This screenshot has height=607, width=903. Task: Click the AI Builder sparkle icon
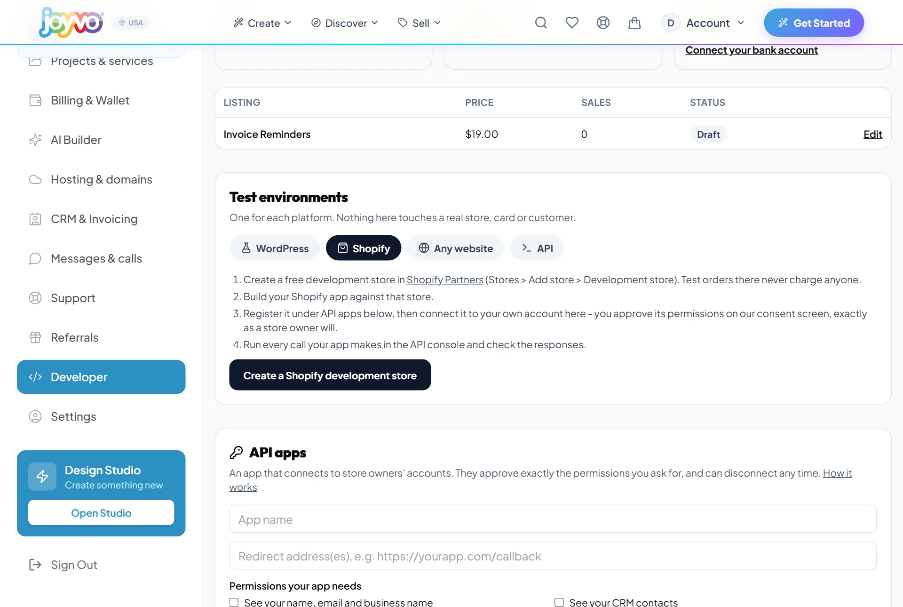tap(35, 140)
